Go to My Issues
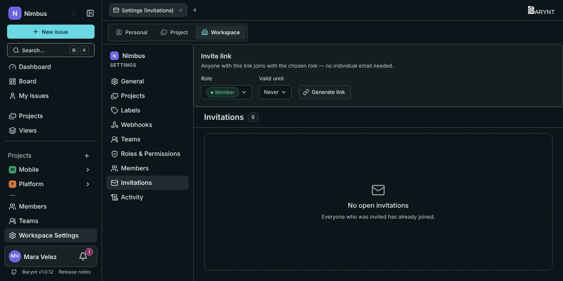563x281 pixels. click(51, 96)
